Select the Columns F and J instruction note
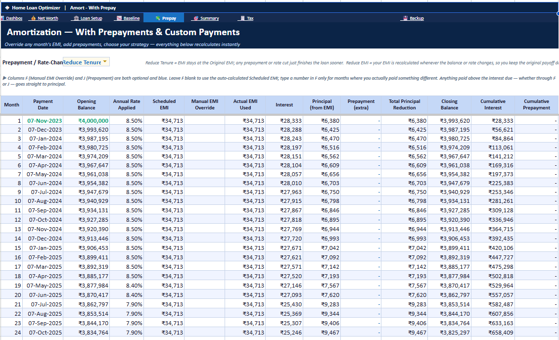 coord(279,81)
